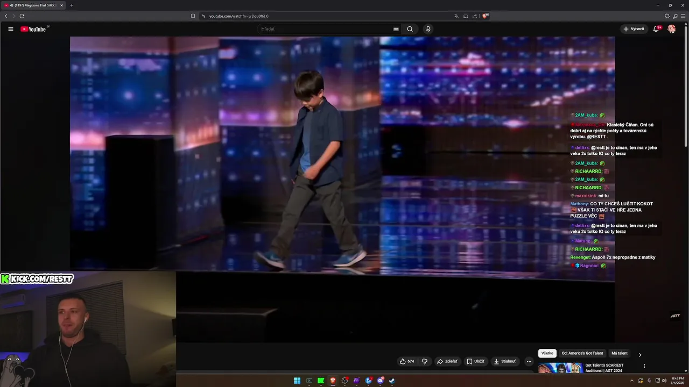Screen dimensions: 689x387
Task: Save video with Uložiť button
Action: (x=476, y=361)
